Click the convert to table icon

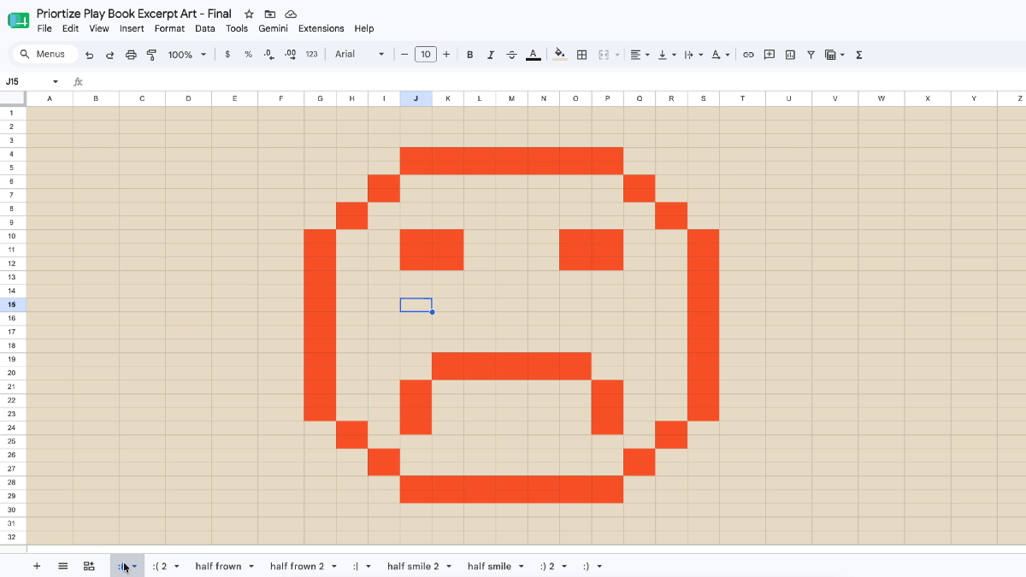(x=89, y=566)
